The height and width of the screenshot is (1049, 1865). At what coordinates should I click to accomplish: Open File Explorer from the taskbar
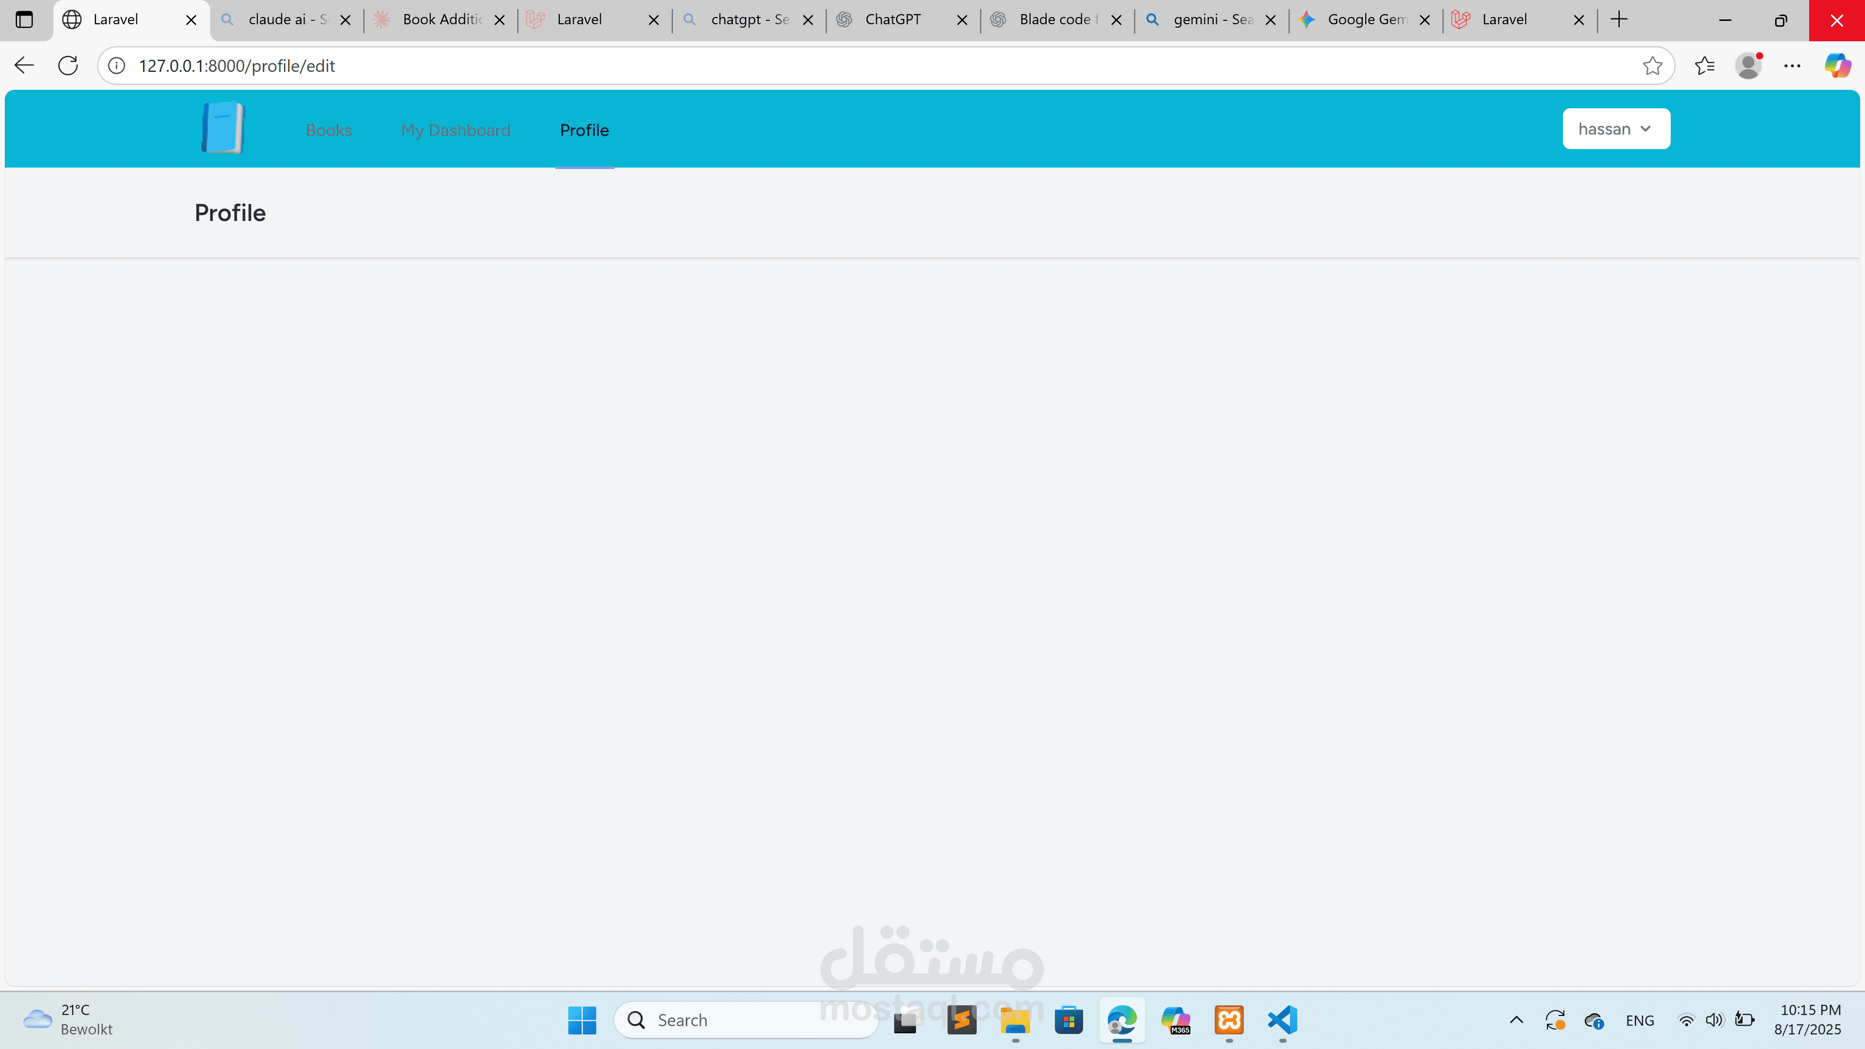(1015, 1020)
